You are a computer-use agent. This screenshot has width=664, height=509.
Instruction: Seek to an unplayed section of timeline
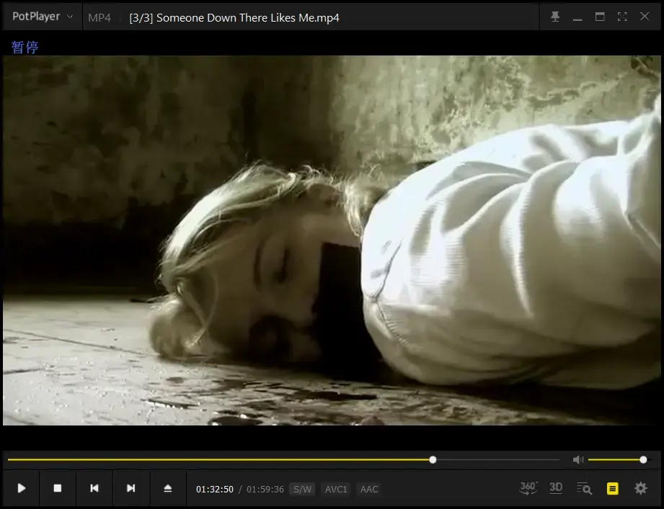(497, 459)
